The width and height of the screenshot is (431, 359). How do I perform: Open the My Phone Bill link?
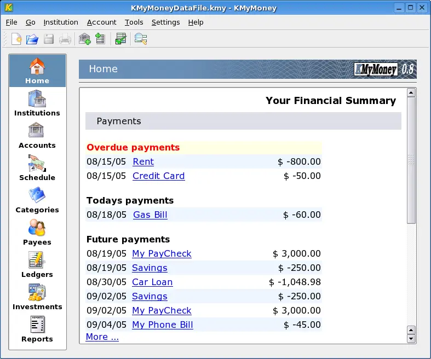163,325
